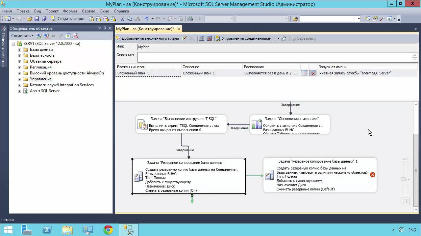Open the 'Окно' menu
Screen dimensions: 421x236
click(x=104, y=11)
